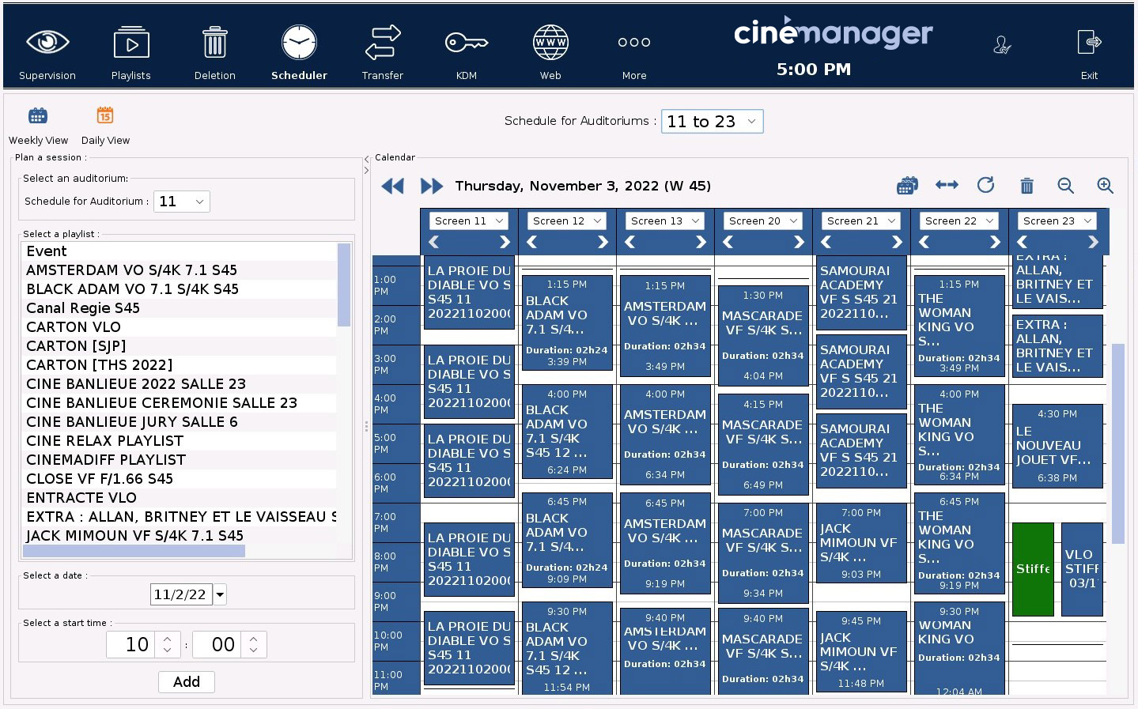1138x709 pixels.
Task: Open the More menu
Action: (x=633, y=50)
